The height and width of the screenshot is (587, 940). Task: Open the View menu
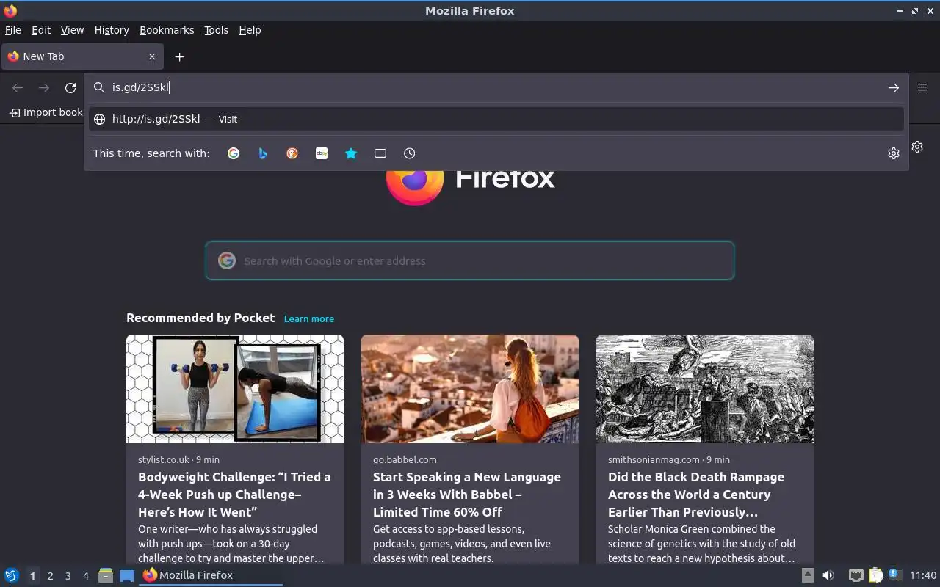tap(72, 30)
